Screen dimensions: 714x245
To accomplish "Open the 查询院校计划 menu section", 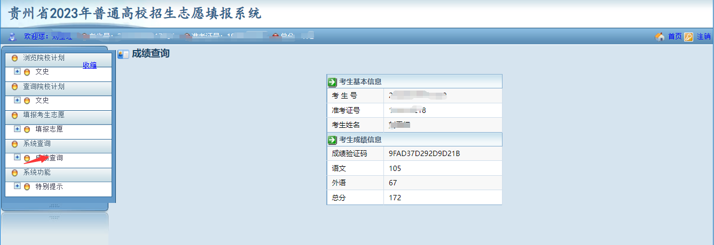I will pos(43,86).
